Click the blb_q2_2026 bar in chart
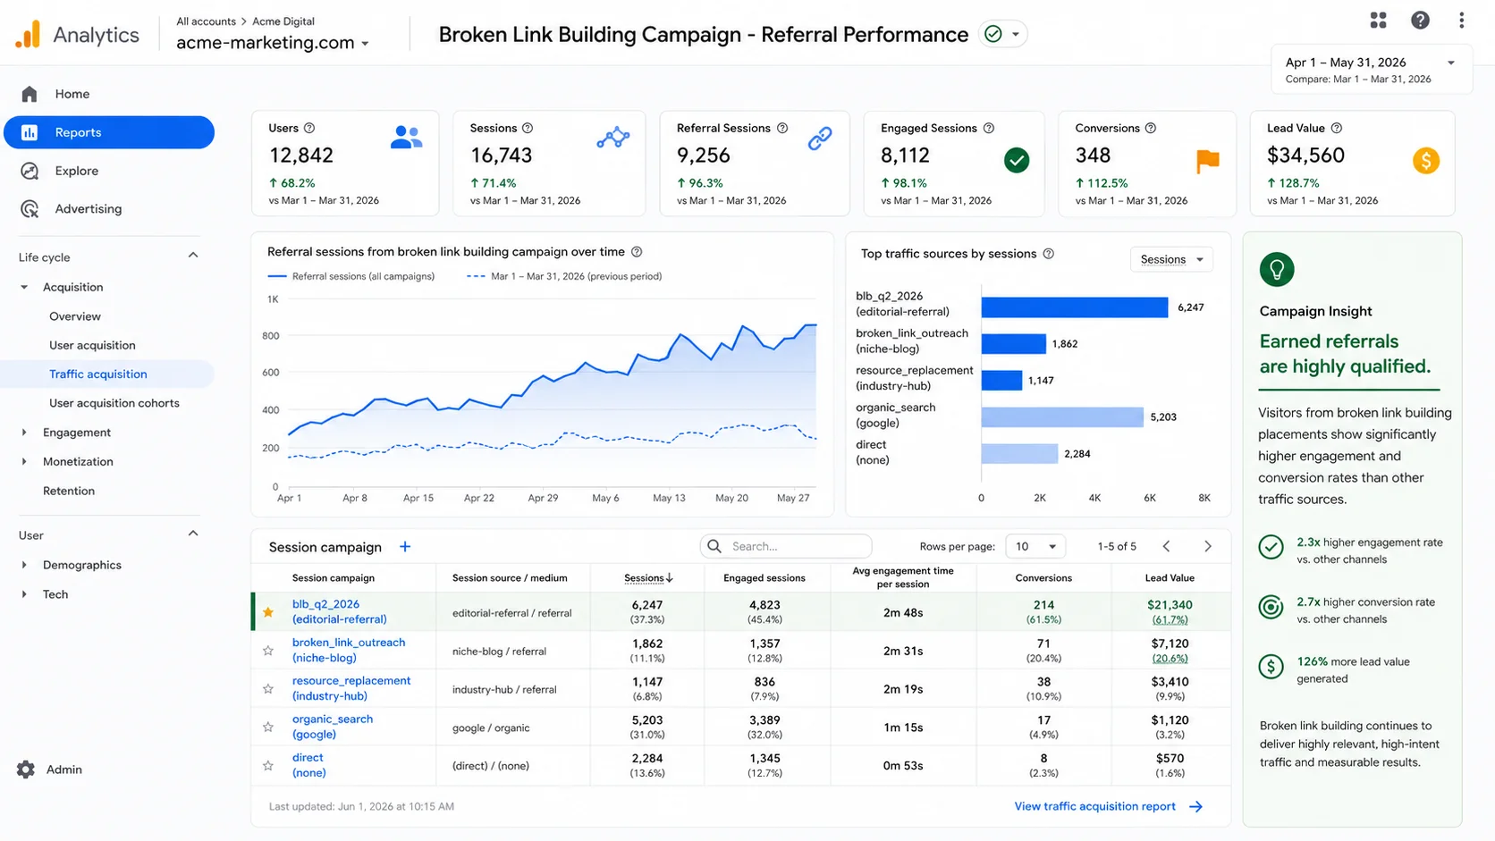 pos(1075,307)
